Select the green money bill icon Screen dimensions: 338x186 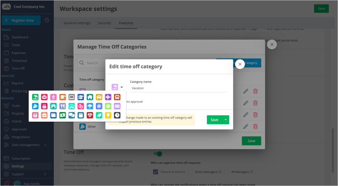(63, 115)
